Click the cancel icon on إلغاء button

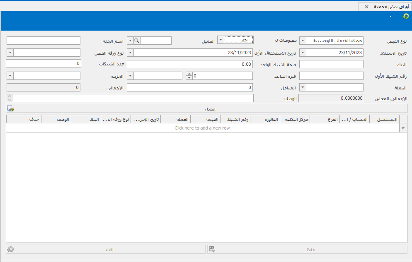click(x=10, y=249)
